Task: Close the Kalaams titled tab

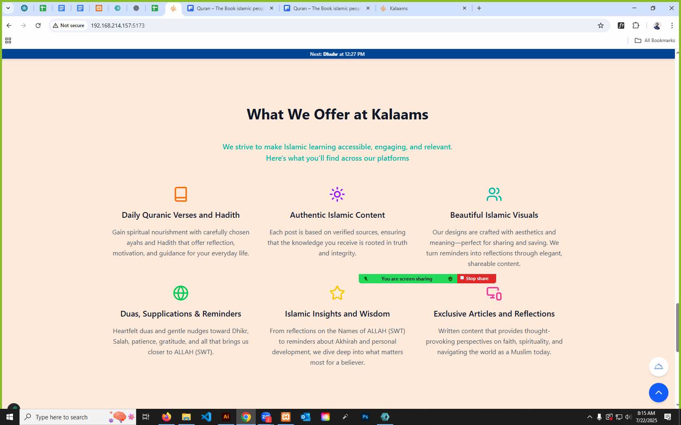Action: 465,8
